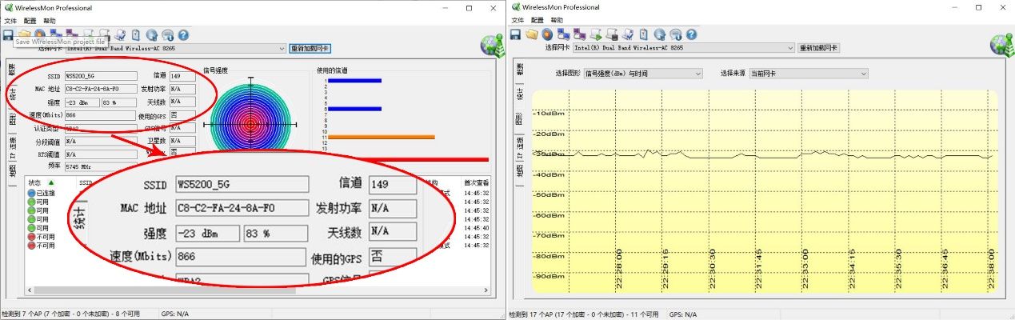
Task: Click orange record icon in right window toolbar
Action: pyautogui.click(x=547, y=34)
